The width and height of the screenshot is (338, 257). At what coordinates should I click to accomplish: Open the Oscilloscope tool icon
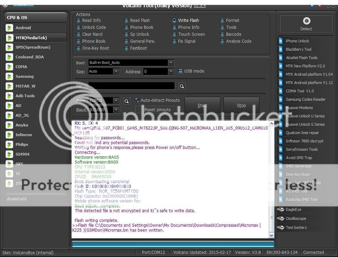281,218
